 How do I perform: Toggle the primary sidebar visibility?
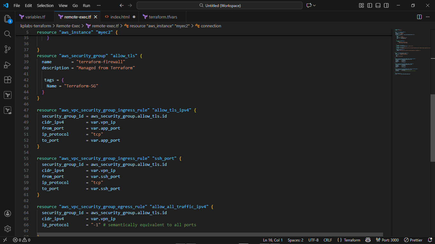coord(370,5)
